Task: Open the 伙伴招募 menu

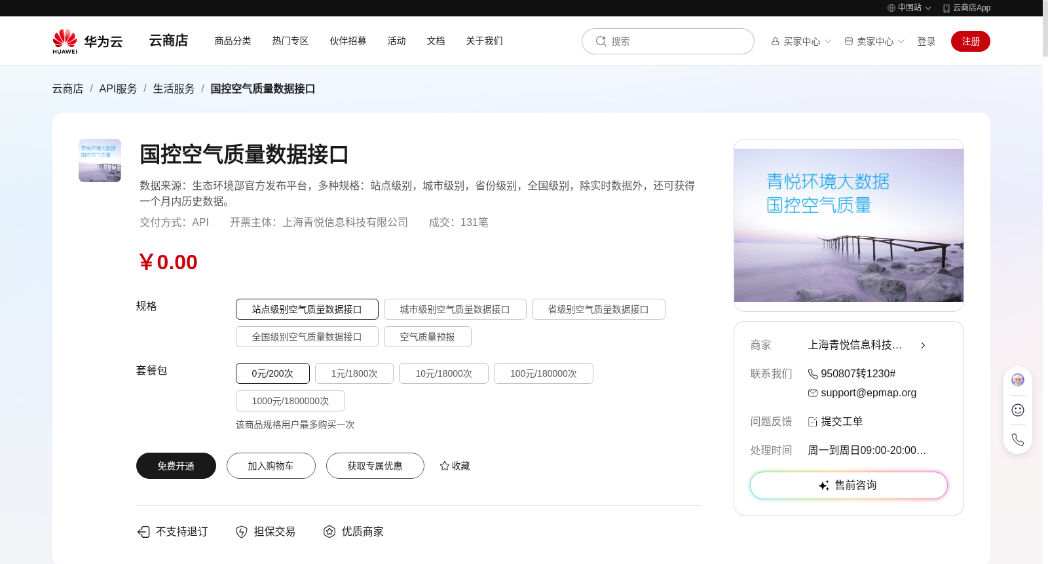Action: tap(348, 41)
